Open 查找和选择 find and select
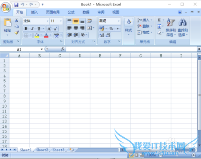The width and height of the screenshot is (201, 159). coord(183,27)
